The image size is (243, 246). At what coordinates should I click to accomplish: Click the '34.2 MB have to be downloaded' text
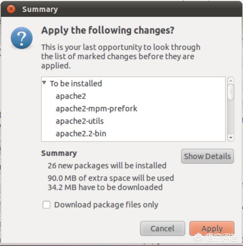(x=105, y=187)
